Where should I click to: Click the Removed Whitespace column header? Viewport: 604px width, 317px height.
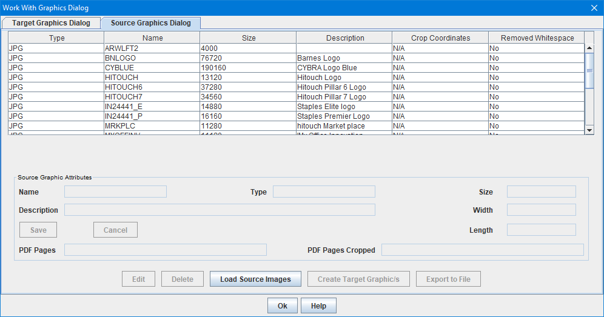point(537,38)
